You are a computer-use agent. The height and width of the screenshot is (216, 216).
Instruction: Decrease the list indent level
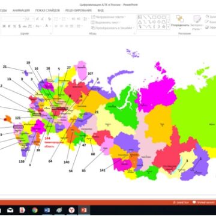pos(73,19)
